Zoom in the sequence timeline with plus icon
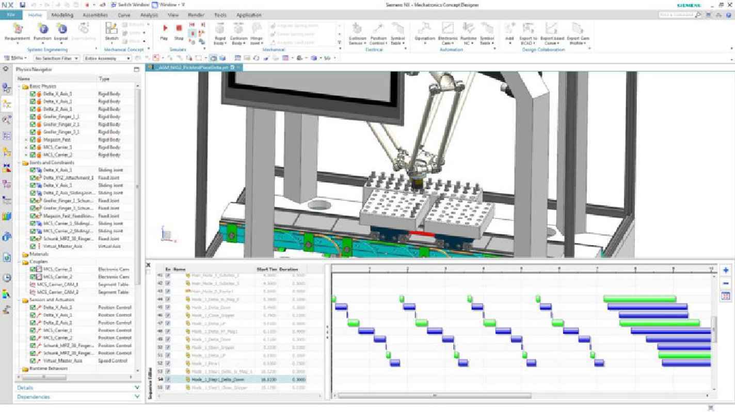This screenshot has width=735, height=412. (x=726, y=270)
